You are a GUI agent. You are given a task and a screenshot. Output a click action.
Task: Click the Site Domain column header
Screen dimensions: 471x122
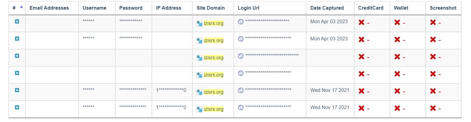click(211, 8)
